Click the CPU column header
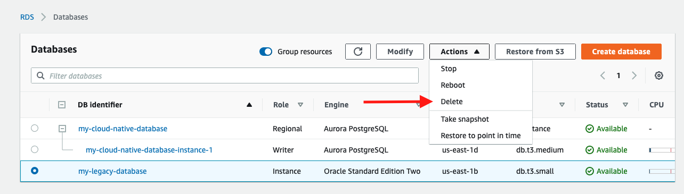This screenshot has width=684, height=194. point(656,105)
